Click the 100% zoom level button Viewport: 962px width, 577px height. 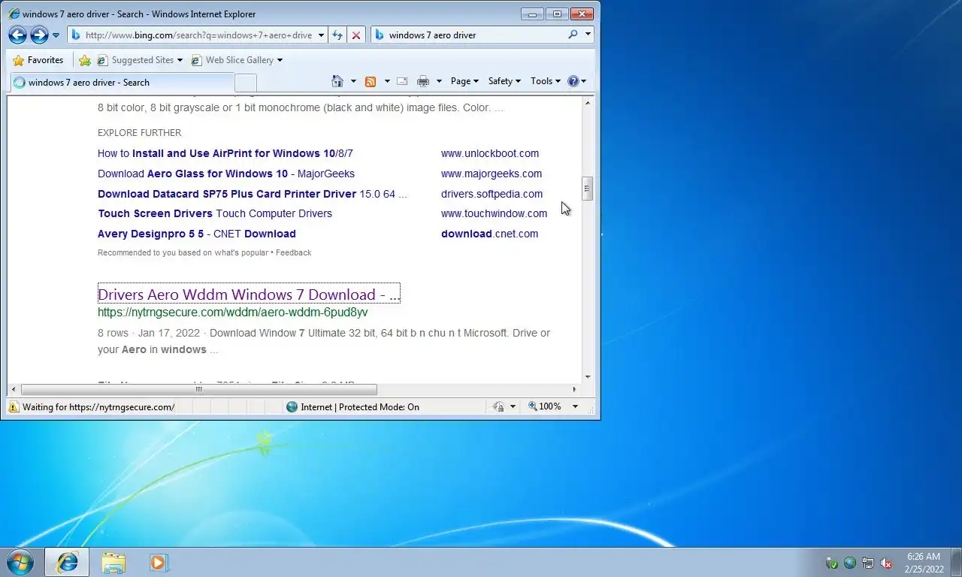(x=545, y=406)
